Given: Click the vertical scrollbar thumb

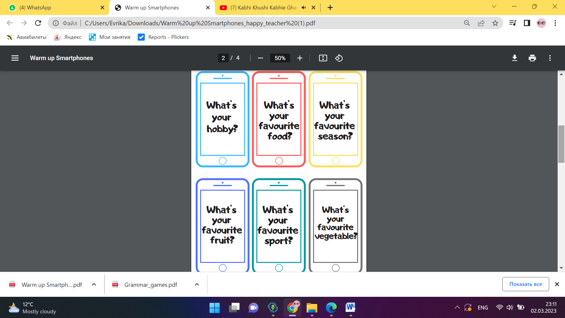Looking at the screenshot, I should click(x=561, y=144).
